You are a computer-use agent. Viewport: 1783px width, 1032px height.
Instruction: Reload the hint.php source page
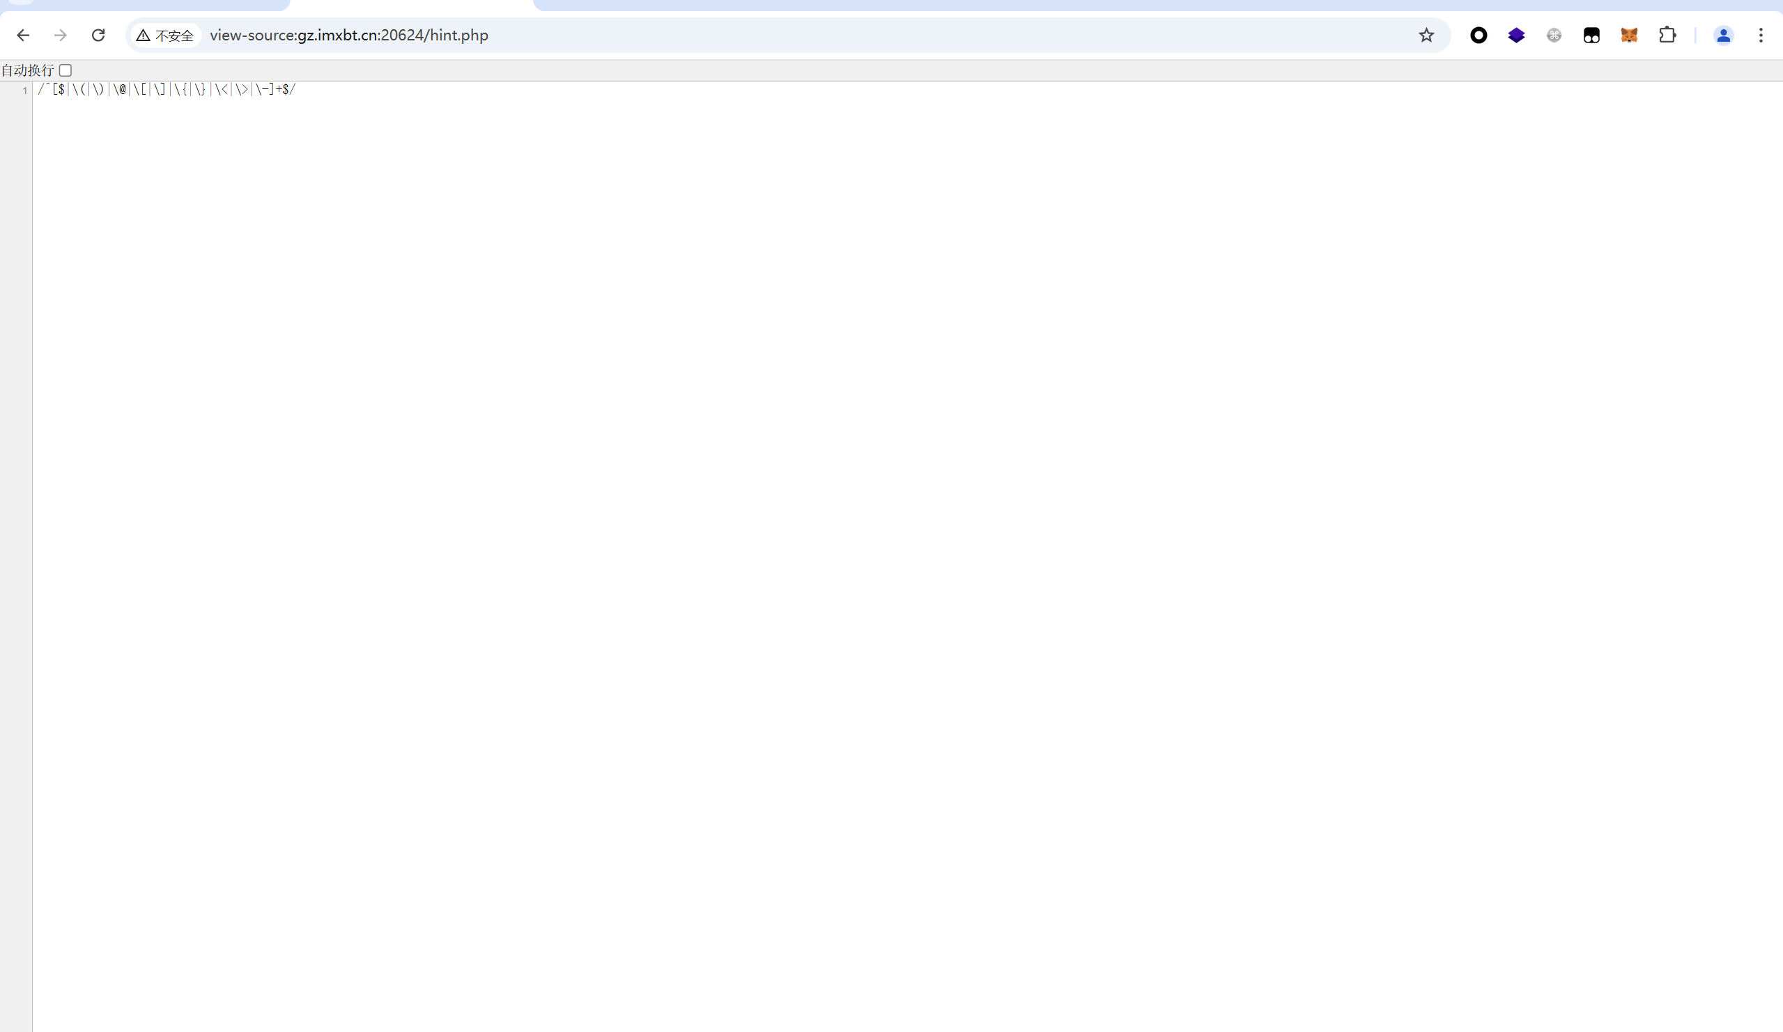coord(98,36)
